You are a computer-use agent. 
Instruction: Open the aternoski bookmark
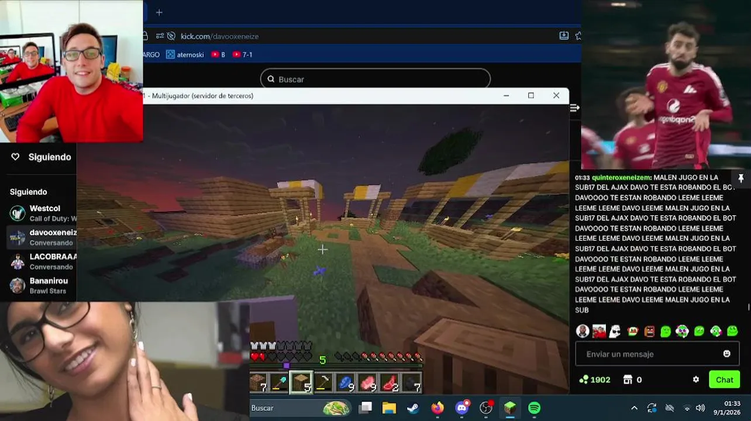(x=185, y=54)
